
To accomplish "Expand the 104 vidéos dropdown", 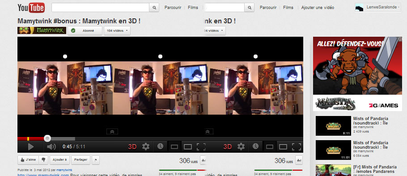I will 117,30.
